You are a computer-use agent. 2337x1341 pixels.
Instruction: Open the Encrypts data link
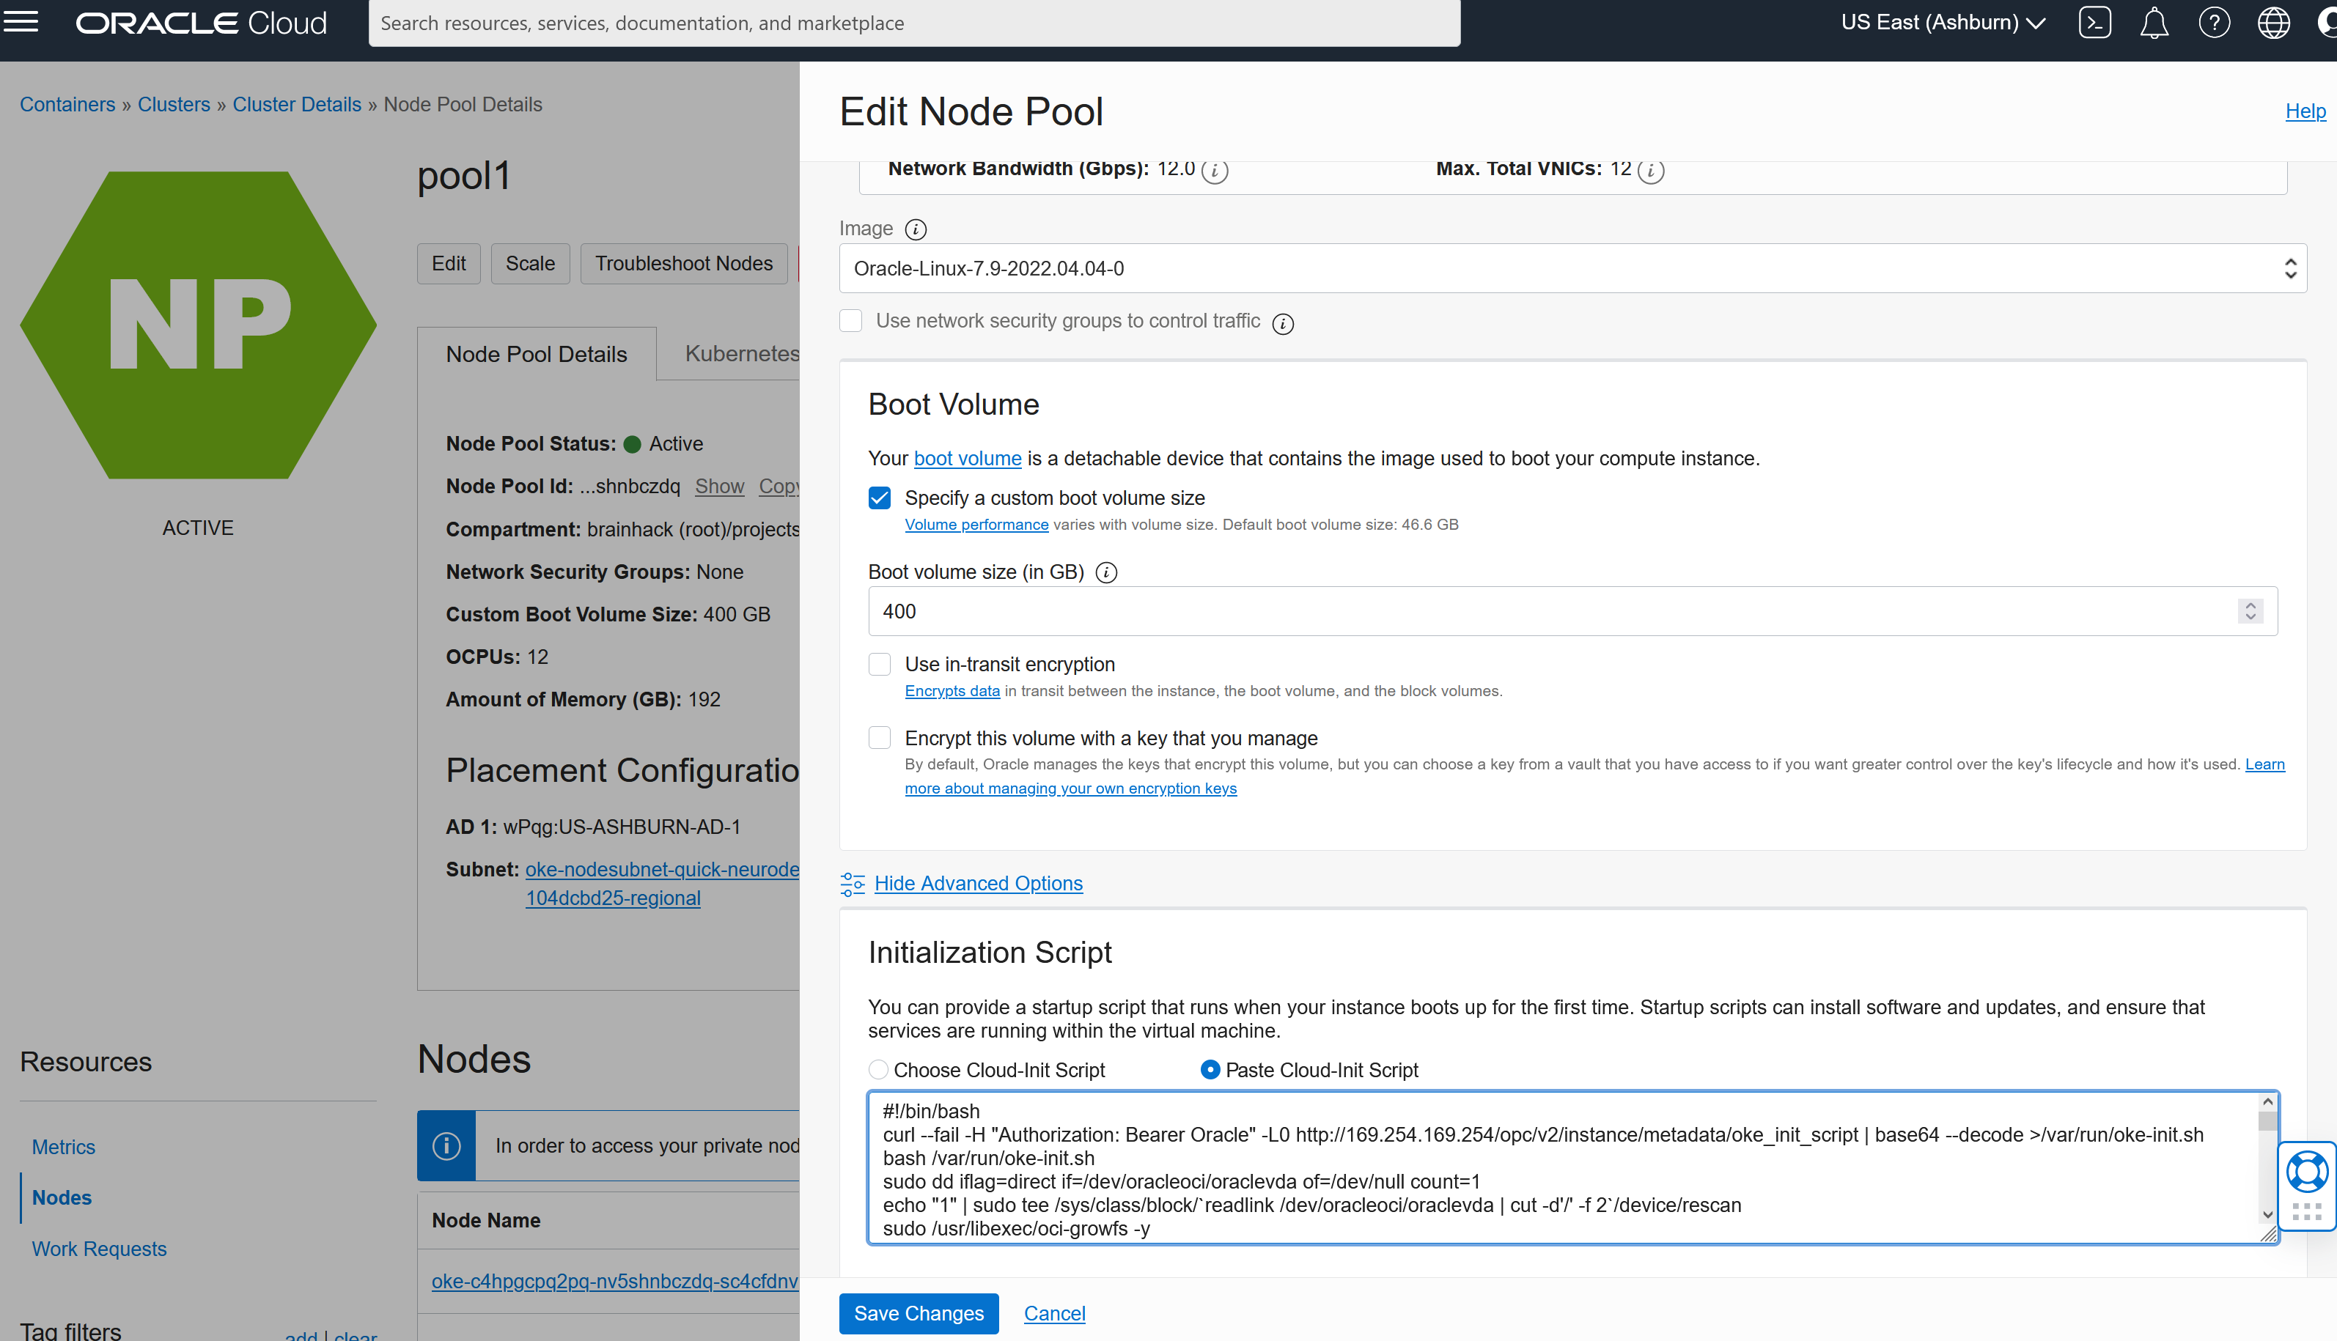pyautogui.click(x=952, y=691)
